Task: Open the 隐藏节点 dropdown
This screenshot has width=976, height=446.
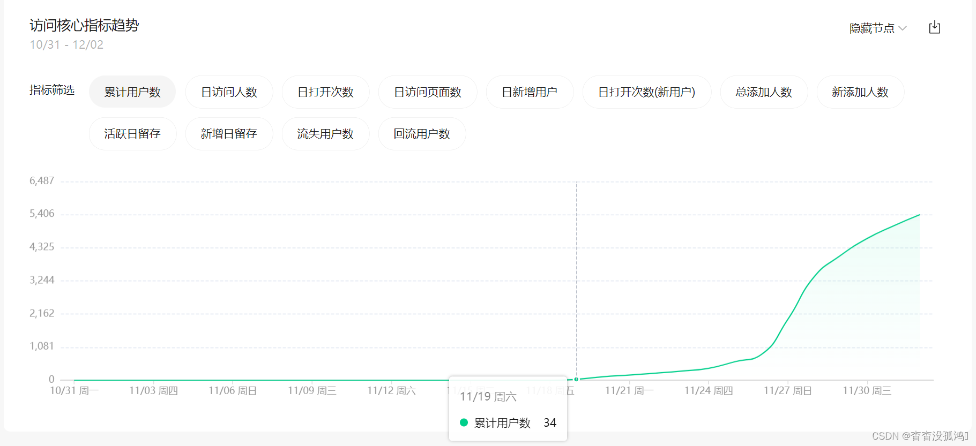Action: tap(877, 28)
